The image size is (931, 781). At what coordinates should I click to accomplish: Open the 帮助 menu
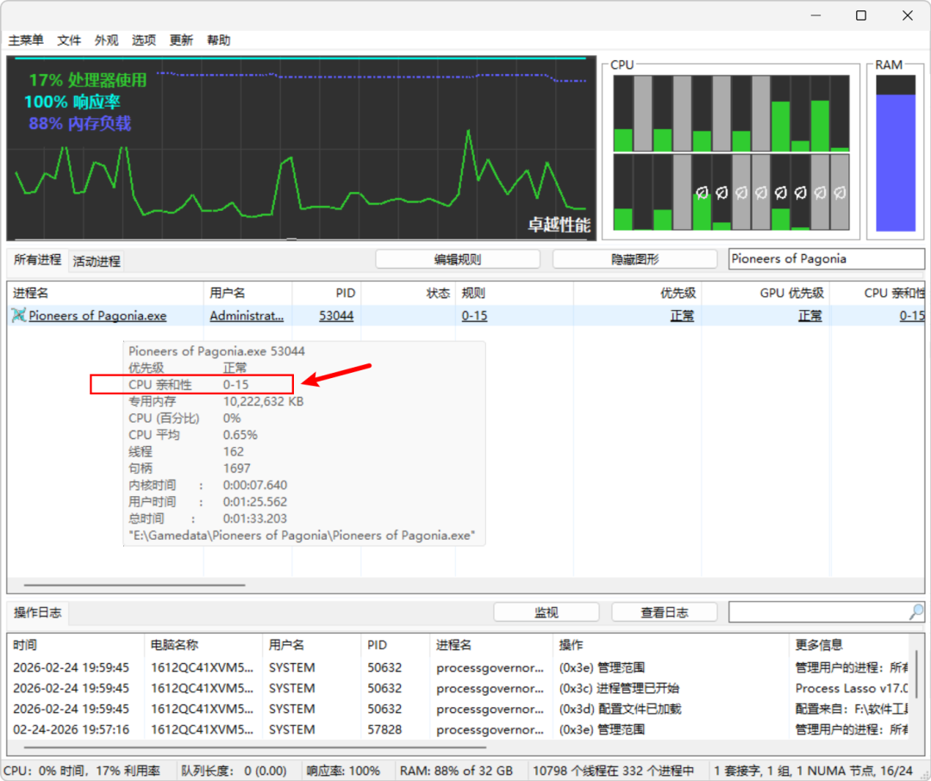pyautogui.click(x=218, y=40)
